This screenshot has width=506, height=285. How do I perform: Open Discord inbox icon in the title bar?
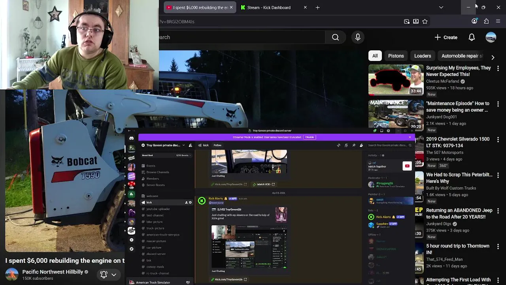click(x=381, y=131)
